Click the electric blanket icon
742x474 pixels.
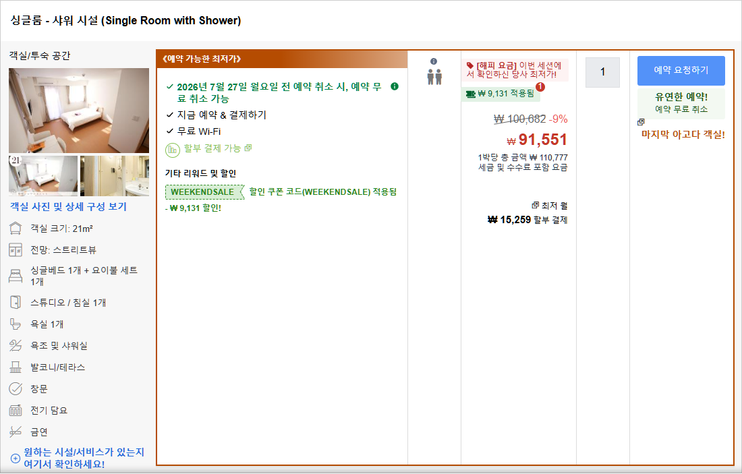tap(16, 410)
